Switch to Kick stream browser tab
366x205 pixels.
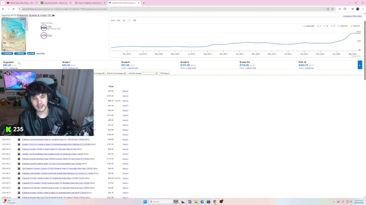56,3
